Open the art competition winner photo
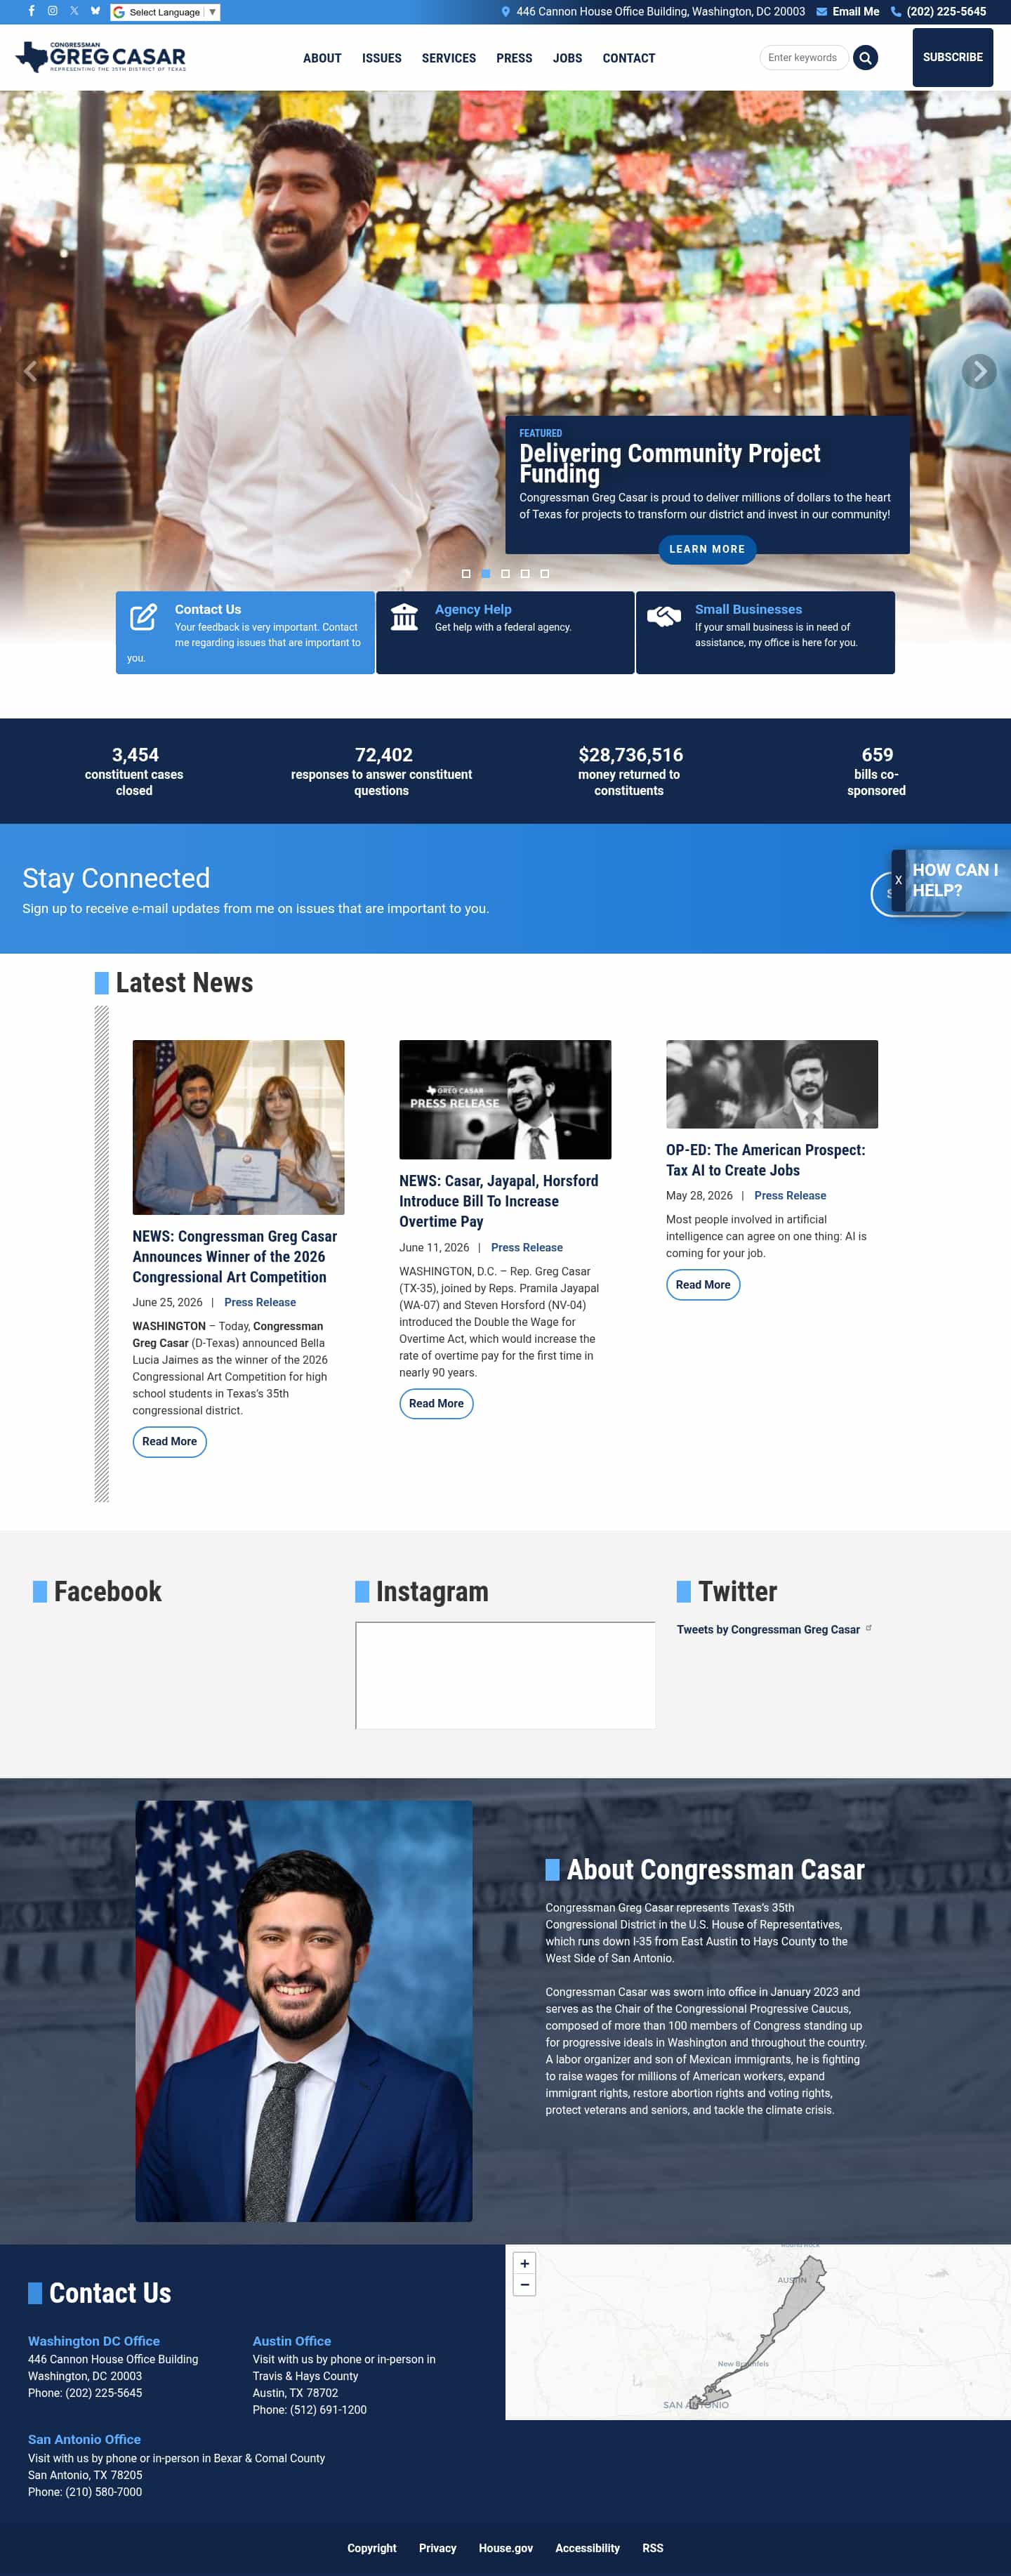The image size is (1011, 2576). point(238,1127)
